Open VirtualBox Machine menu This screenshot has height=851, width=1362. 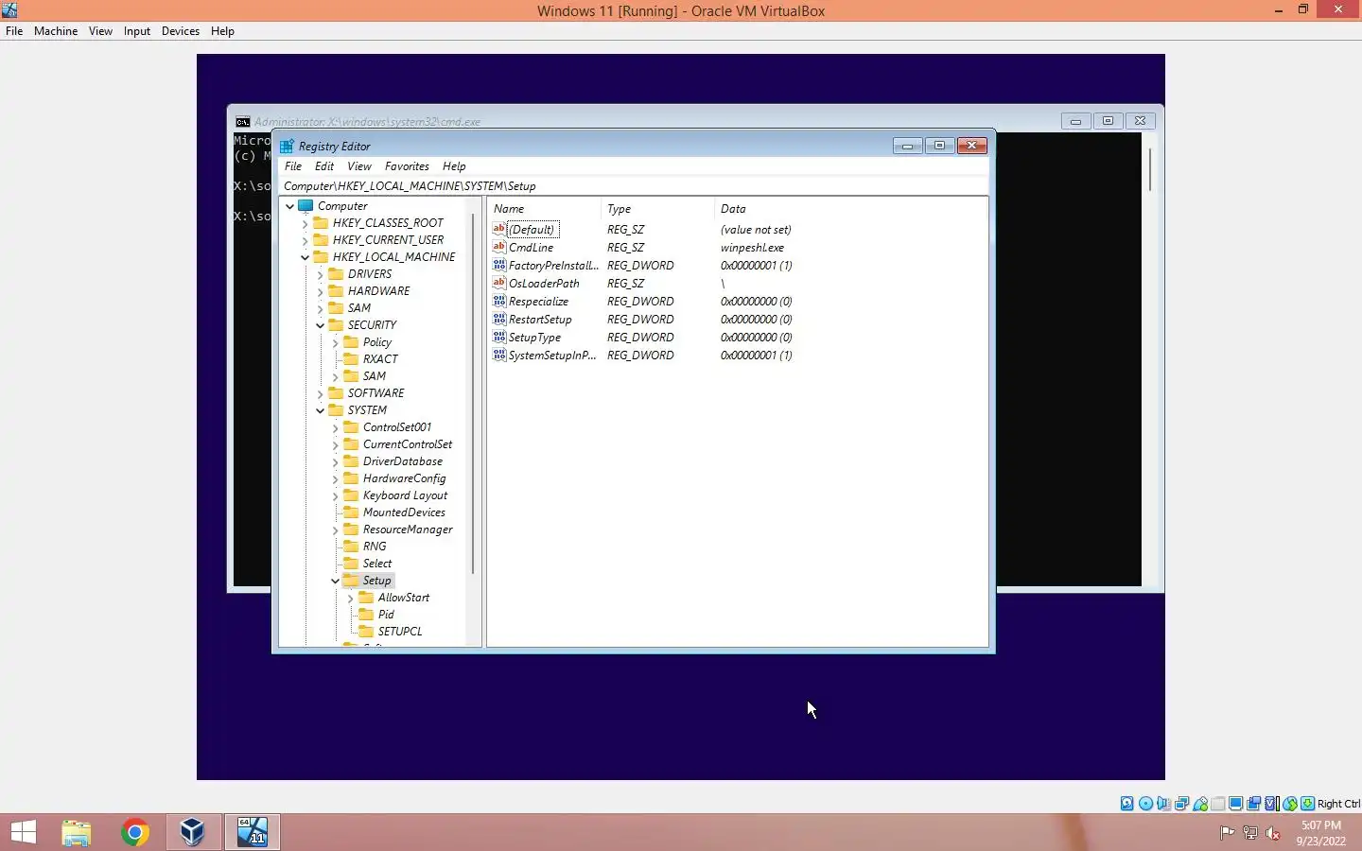click(x=56, y=31)
